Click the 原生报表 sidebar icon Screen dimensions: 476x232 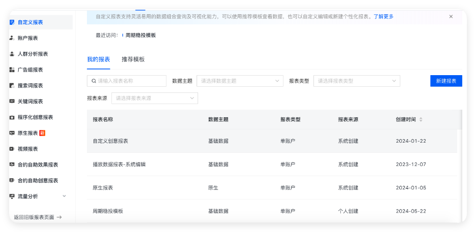coord(12,133)
